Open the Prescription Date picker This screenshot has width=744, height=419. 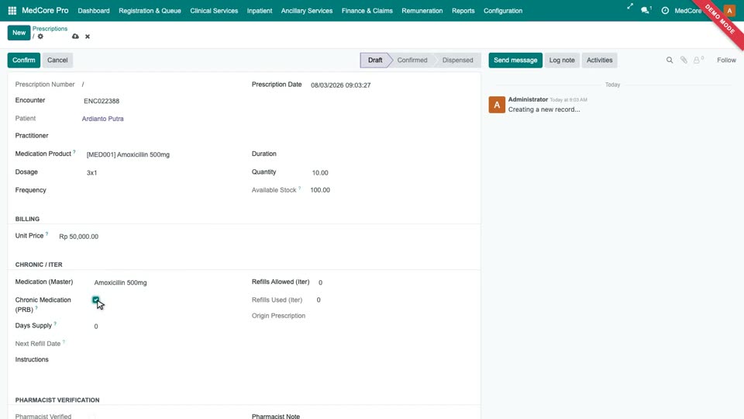point(391,85)
